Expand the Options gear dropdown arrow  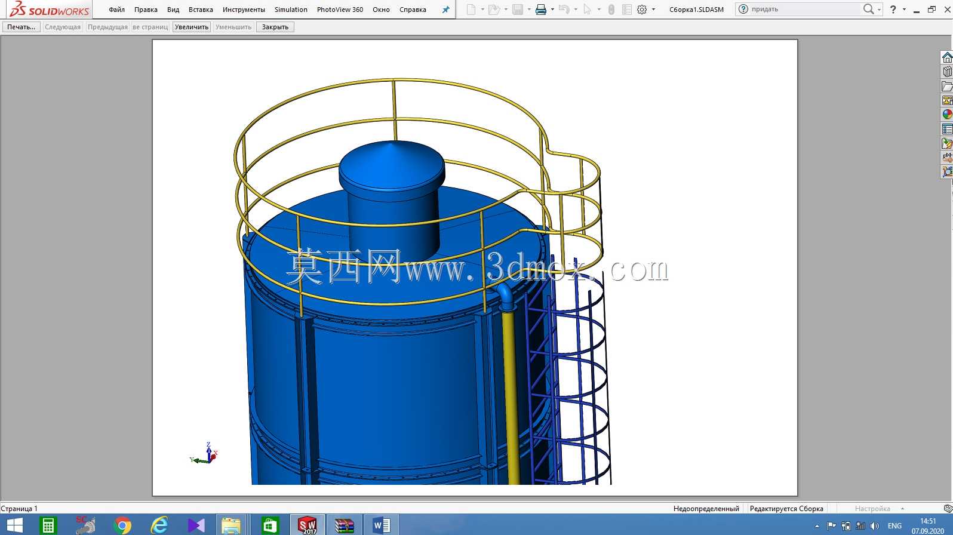[653, 10]
